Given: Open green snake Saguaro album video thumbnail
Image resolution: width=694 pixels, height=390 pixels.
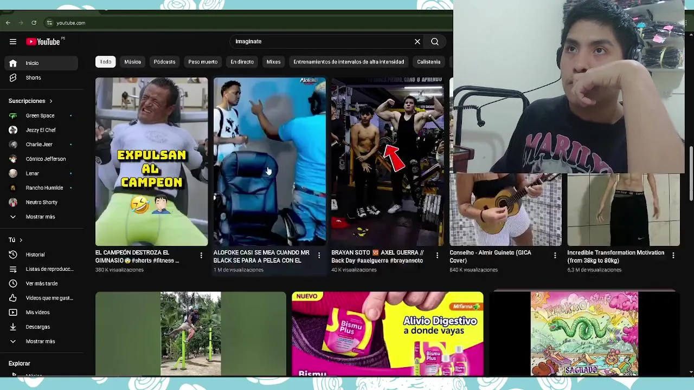Looking at the screenshot, I should [584, 334].
